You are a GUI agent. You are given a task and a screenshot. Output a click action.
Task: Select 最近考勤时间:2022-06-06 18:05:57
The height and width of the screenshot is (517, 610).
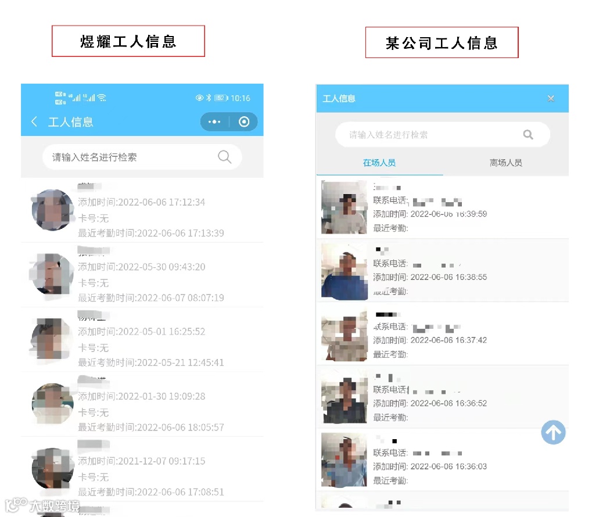pos(151,427)
